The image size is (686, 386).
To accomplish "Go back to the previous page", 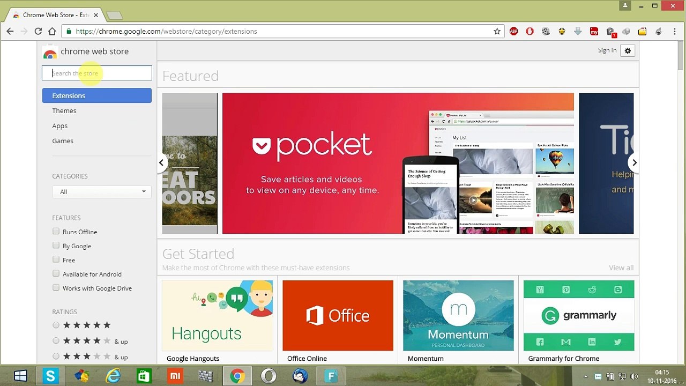I will (10, 32).
